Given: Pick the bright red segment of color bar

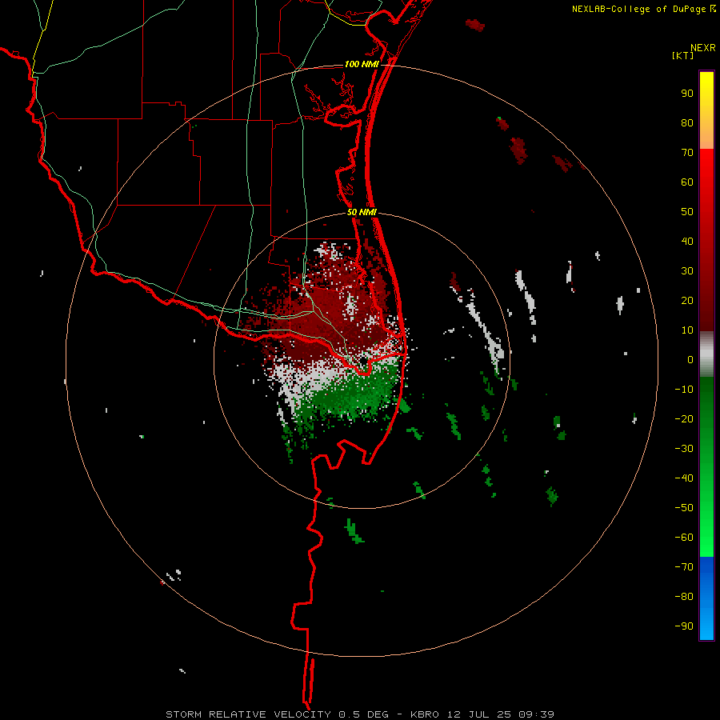Looking at the screenshot, I should tap(706, 240).
